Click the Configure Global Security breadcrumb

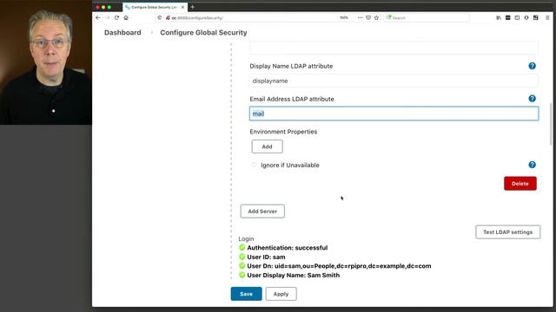tap(203, 33)
